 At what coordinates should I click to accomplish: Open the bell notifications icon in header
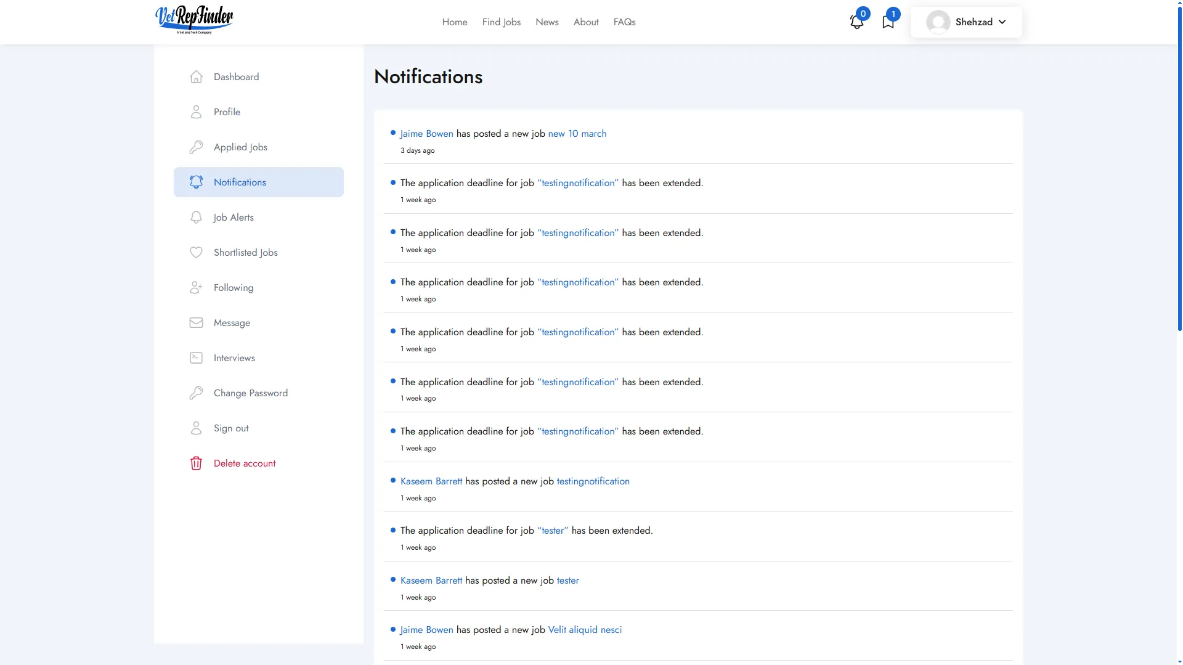(x=856, y=22)
